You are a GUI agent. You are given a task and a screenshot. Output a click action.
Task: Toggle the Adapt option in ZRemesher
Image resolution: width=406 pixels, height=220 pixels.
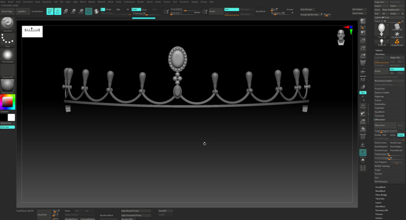coord(400,135)
